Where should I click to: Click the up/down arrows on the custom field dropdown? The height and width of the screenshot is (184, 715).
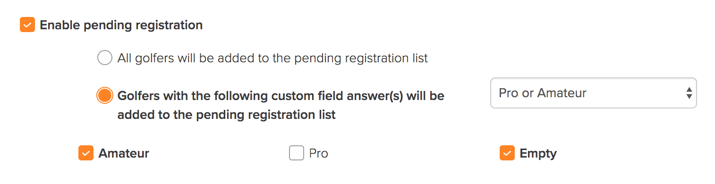[689, 93]
